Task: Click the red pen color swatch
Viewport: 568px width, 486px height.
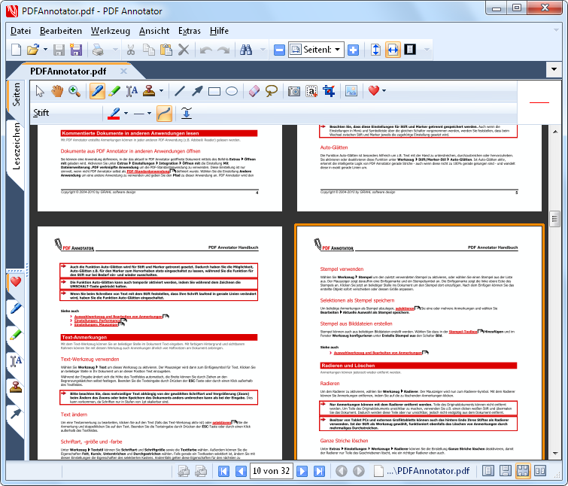Action: coord(114,114)
